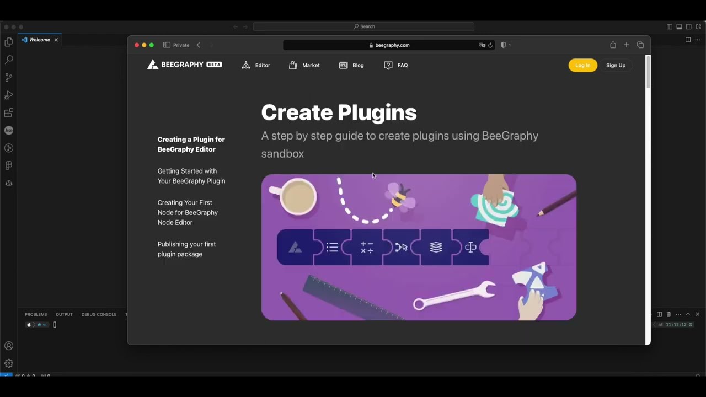Screen dimensions: 706x397
Task: Open VS Code Accounts icon
Action: 9,346
